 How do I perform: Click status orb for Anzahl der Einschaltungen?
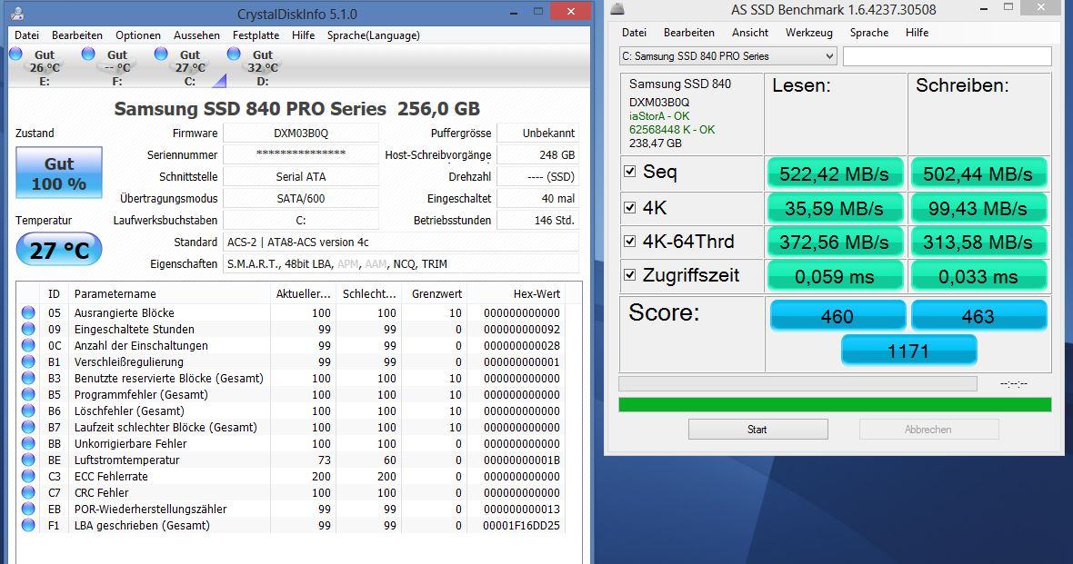[28, 345]
